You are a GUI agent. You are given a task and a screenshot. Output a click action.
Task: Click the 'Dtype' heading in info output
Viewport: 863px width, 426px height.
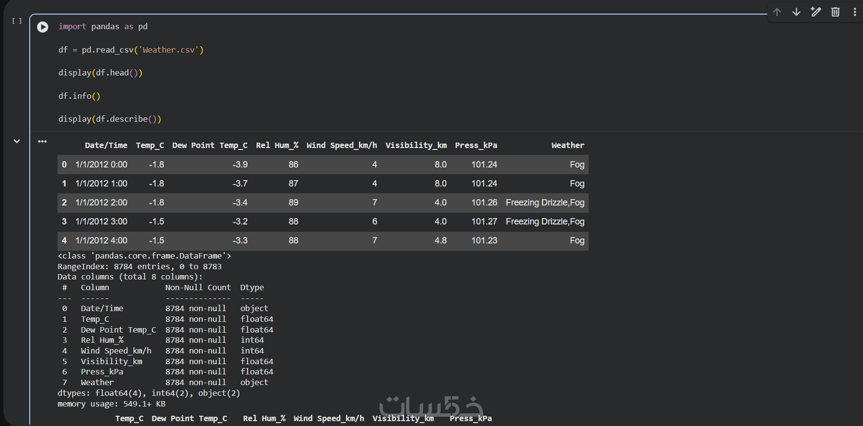(x=252, y=288)
